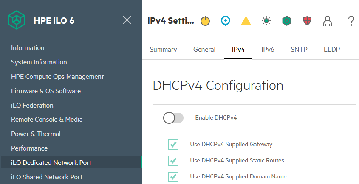The height and width of the screenshot is (184, 359).
Task: Open HPE Compute Ops Management
Action: pos(57,77)
